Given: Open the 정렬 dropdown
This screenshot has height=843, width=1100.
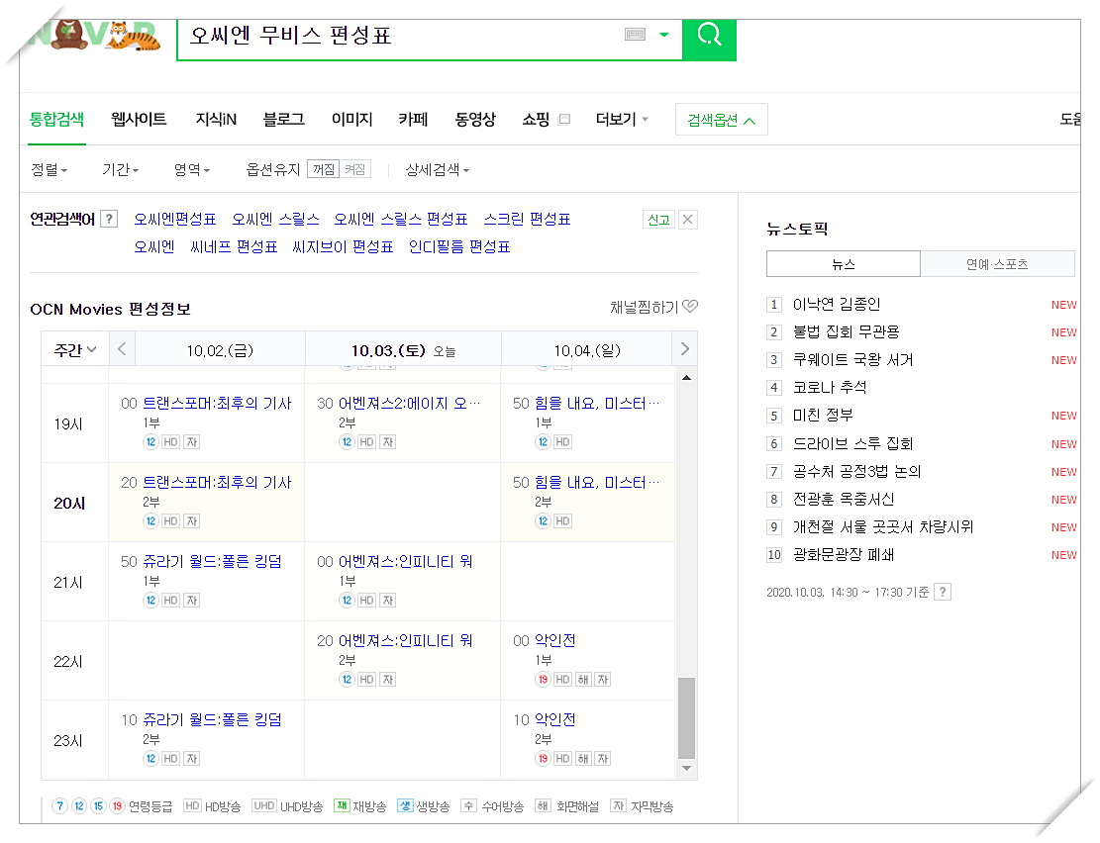Looking at the screenshot, I should (x=49, y=170).
